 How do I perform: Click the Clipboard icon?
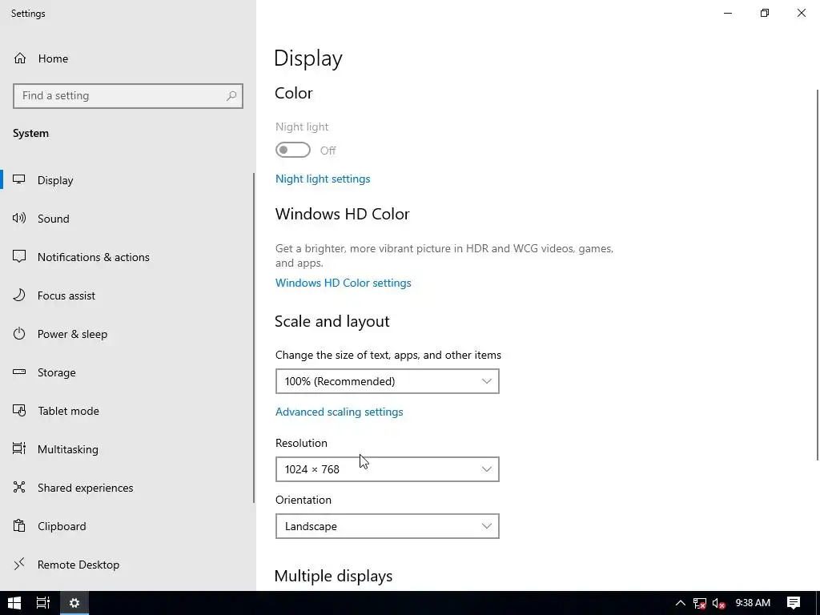19,525
